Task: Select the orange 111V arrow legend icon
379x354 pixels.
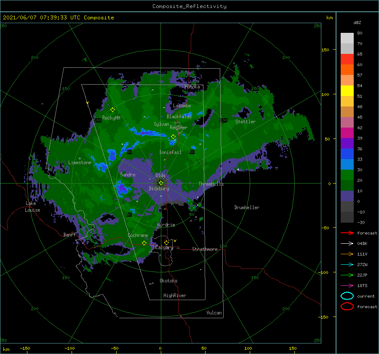Action: tap(347, 254)
